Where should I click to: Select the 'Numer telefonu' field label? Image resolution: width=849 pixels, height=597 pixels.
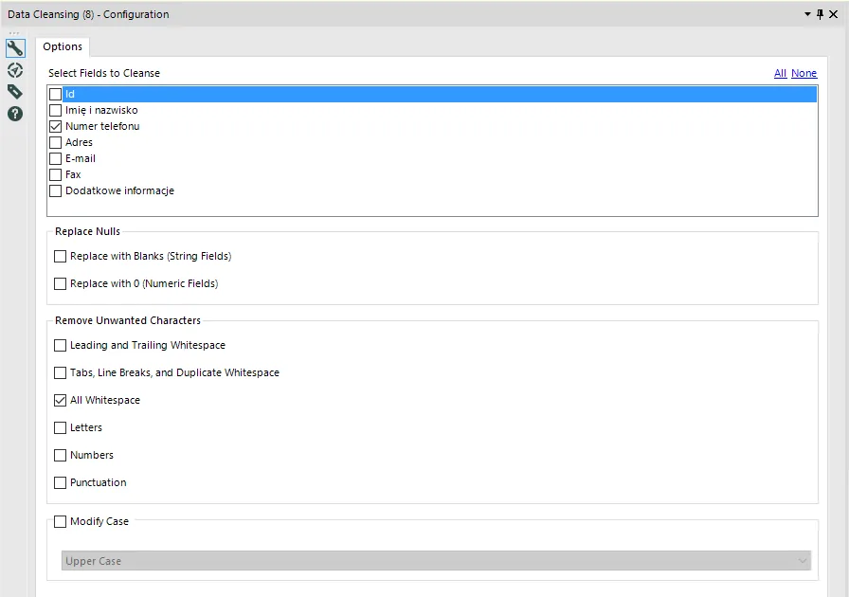102,126
